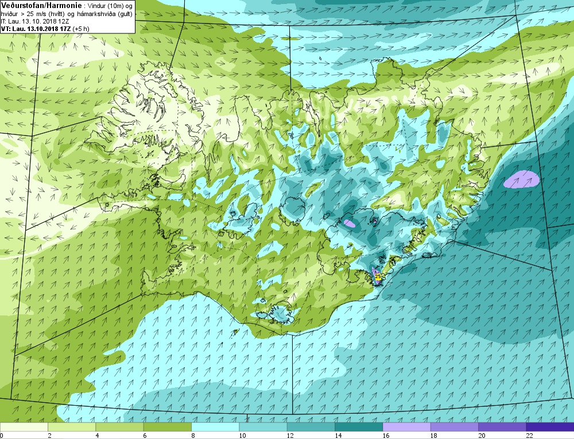Screen dimensions: 574x439
Task: Click the legend label '16'
Action: (386, 436)
